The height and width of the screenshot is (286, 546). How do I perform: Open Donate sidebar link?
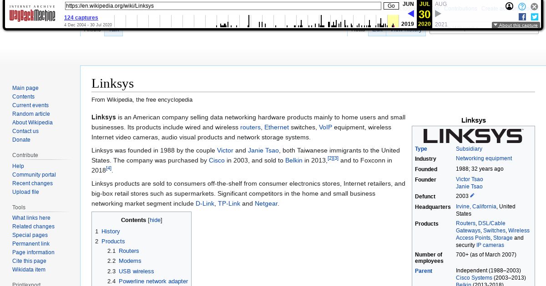coord(21,140)
